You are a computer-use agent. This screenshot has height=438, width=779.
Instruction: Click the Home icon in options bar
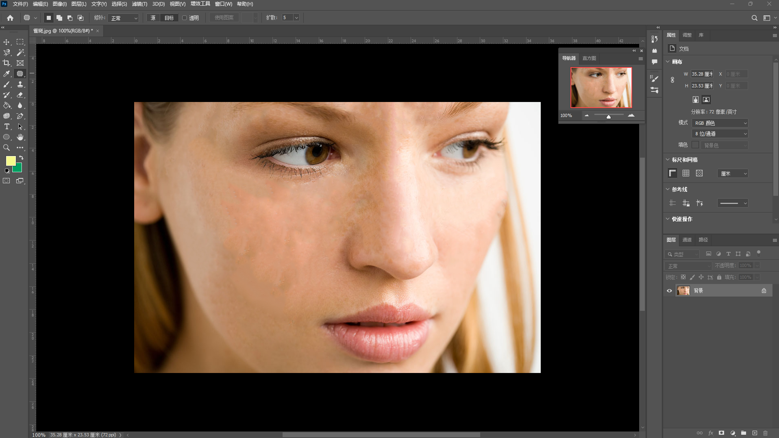pos(10,18)
